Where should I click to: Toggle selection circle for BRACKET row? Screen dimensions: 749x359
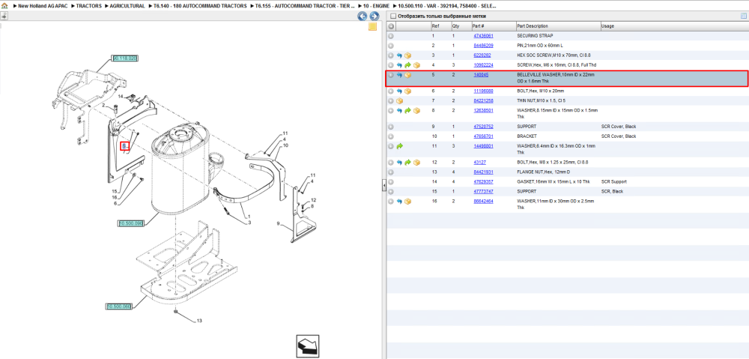coord(391,136)
